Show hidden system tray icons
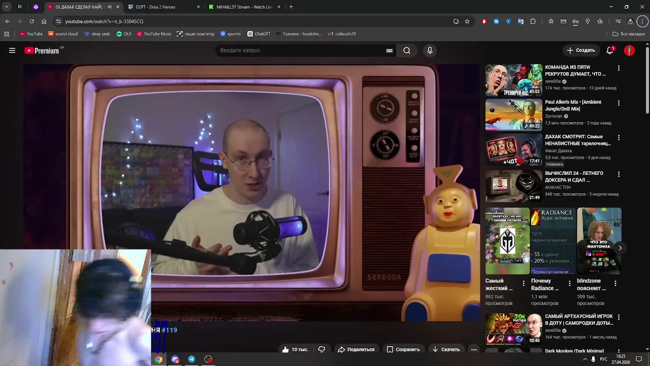Screen dimensions: 650x366 coord(585,359)
